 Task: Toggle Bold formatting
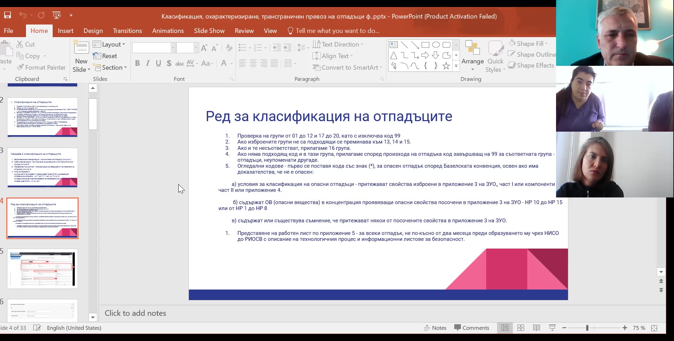pos(137,63)
